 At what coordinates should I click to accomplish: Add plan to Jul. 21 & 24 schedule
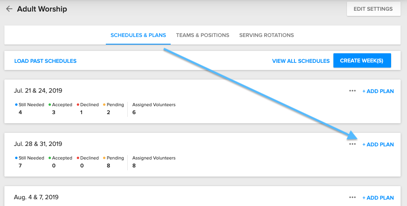378,91
